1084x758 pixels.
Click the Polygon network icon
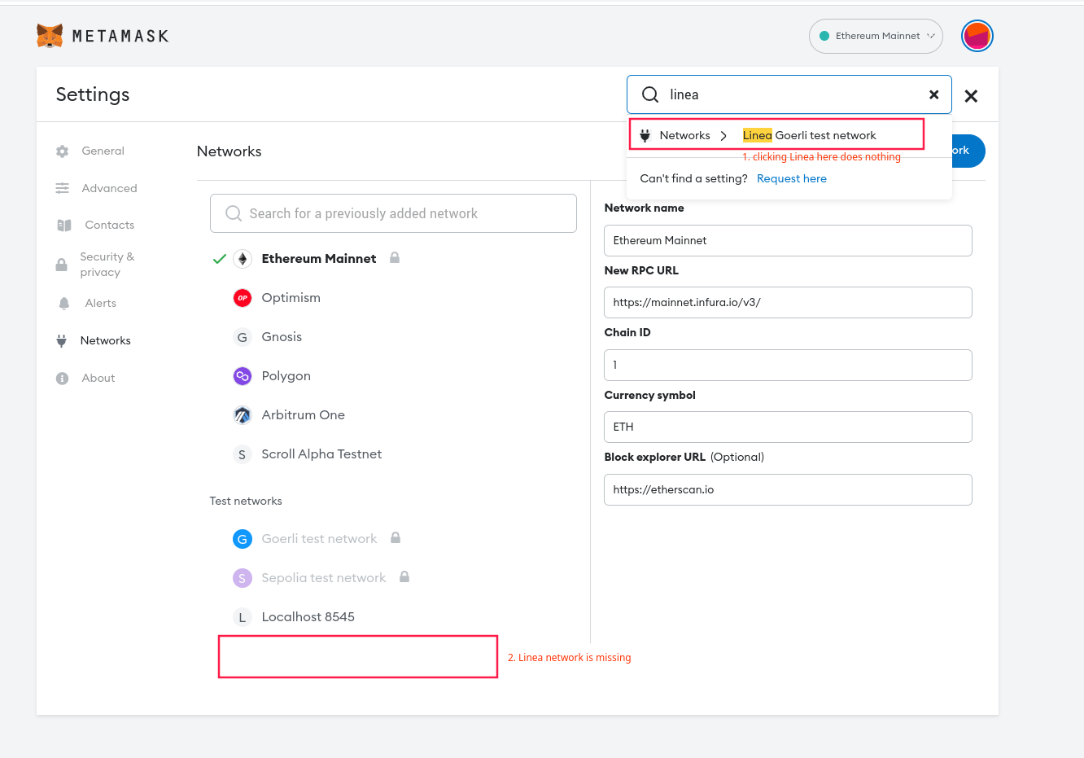point(243,376)
